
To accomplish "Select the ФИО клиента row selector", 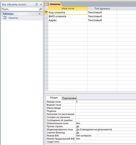I will click(x=46, y=16).
